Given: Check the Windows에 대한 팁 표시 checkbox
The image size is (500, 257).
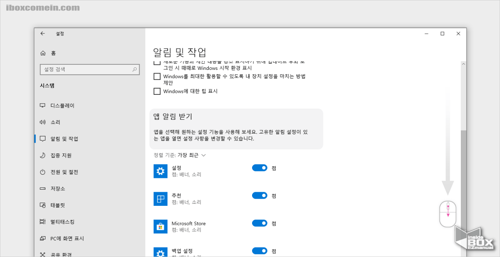Looking at the screenshot, I should (x=157, y=91).
